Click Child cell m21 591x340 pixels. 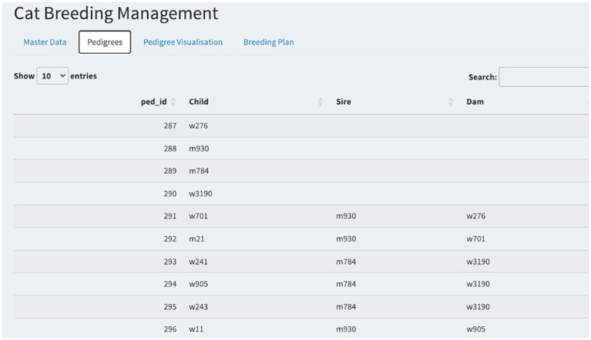pyautogui.click(x=196, y=238)
